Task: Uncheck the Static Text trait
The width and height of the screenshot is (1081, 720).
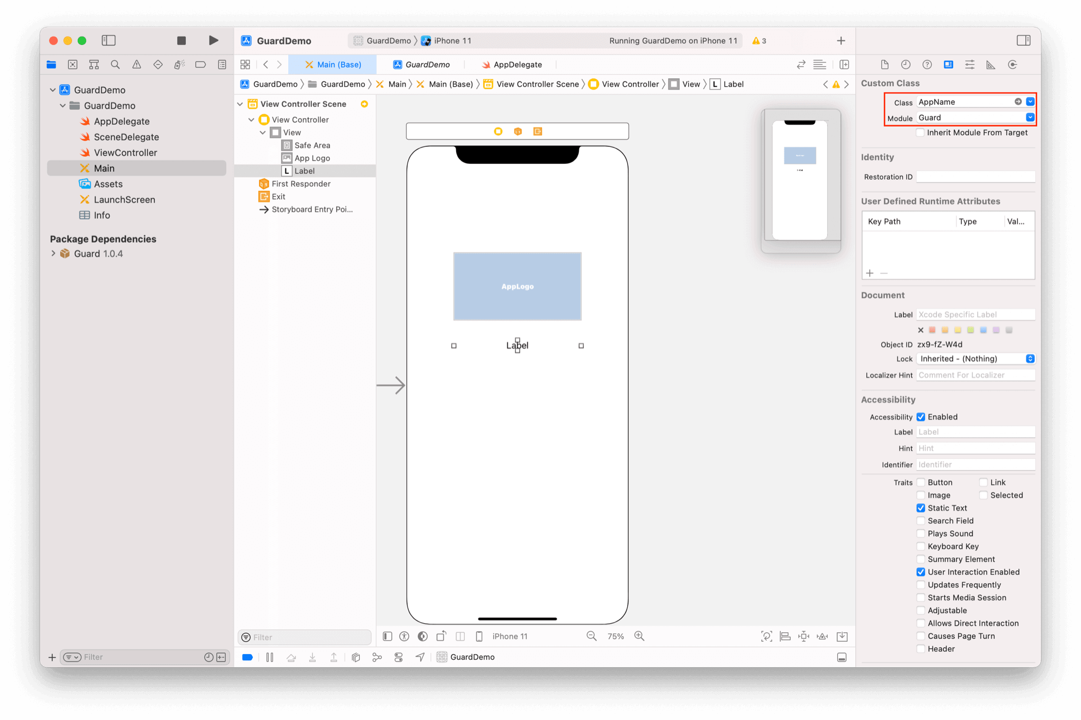Action: [x=921, y=508]
